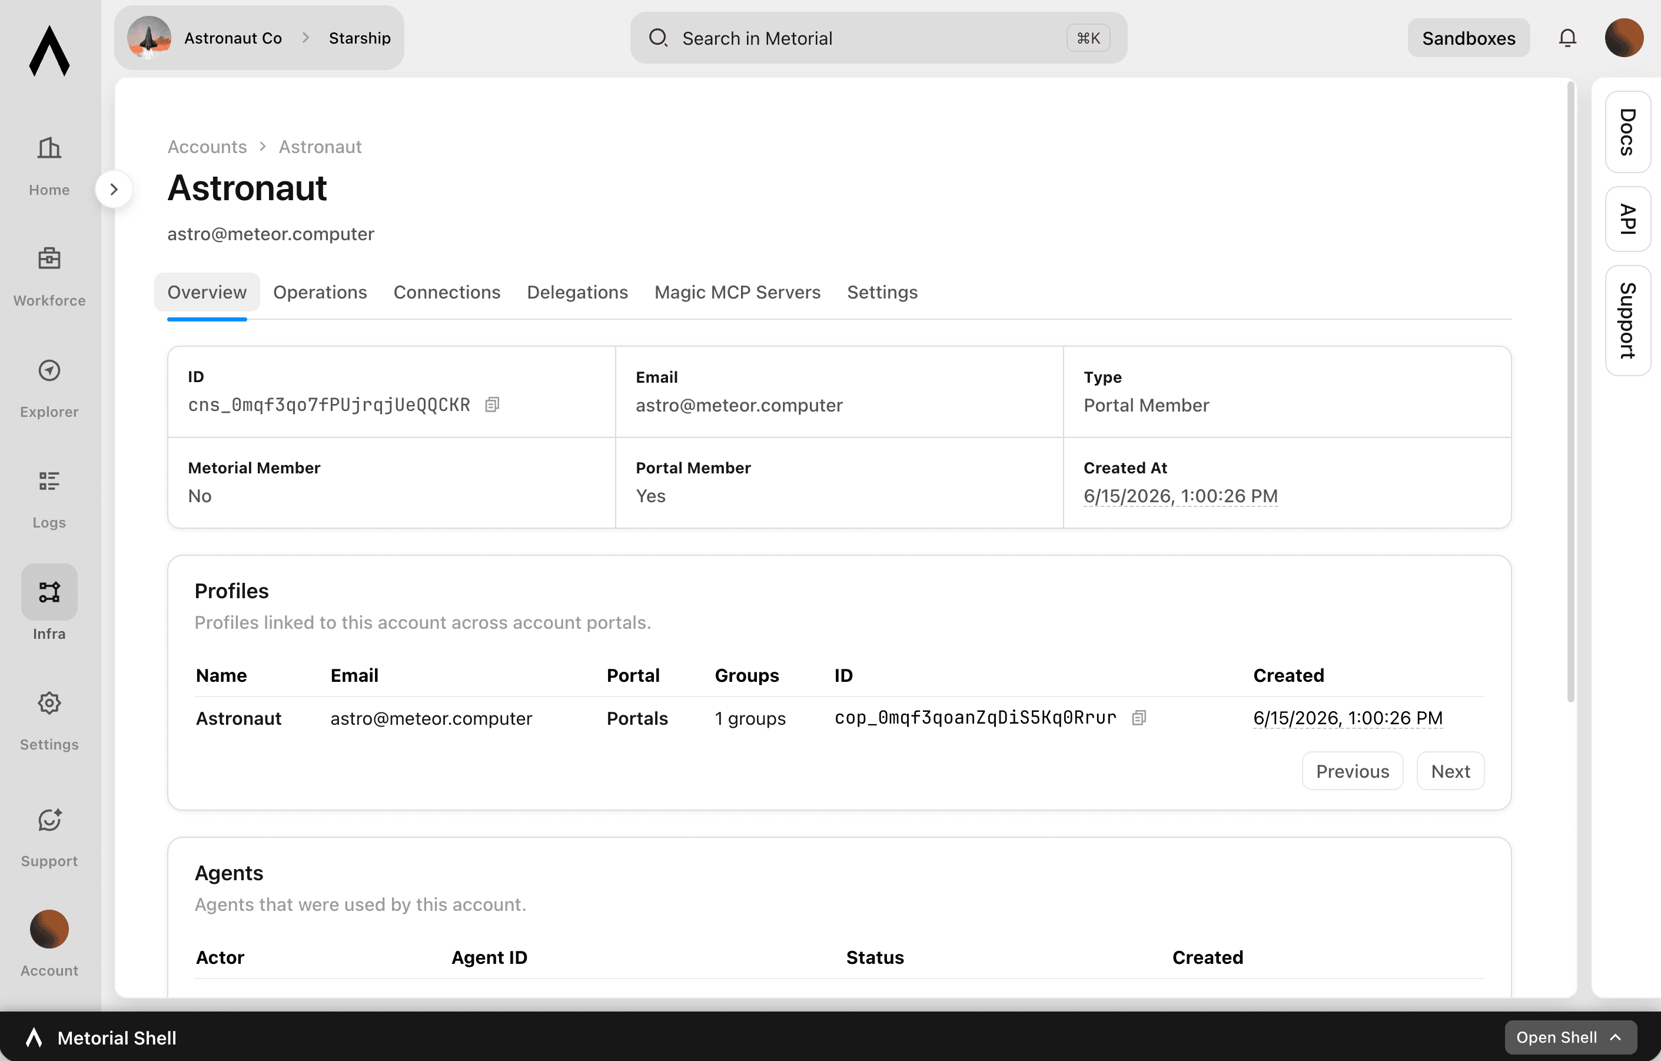Open the right-side Support panel

coord(1627,320)
